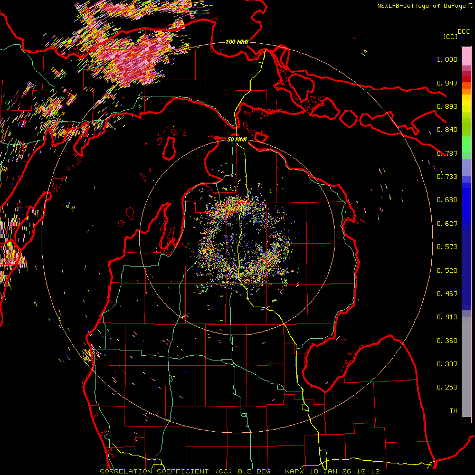Click the DCC label above the color scale
This screenshot has height=475, width=475.
pos(463,32)
